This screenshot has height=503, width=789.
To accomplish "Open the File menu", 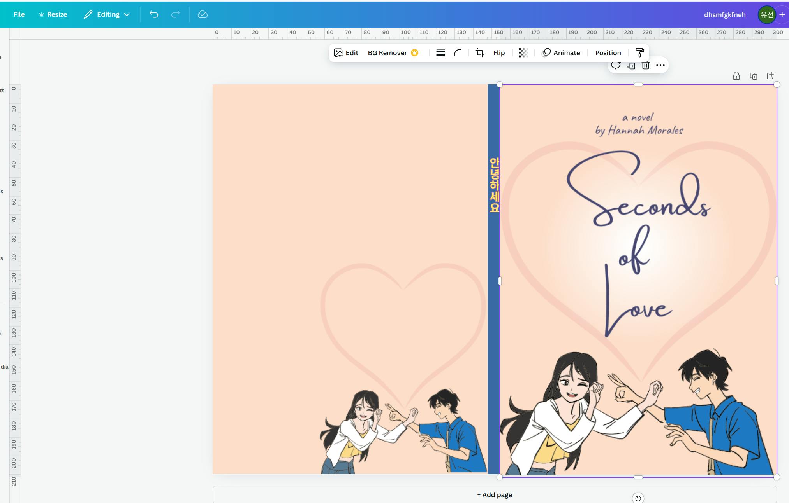I will click(x=19, y=14).
